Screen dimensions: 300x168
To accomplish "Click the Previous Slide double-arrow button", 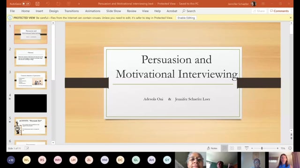I will coord(291,135).
